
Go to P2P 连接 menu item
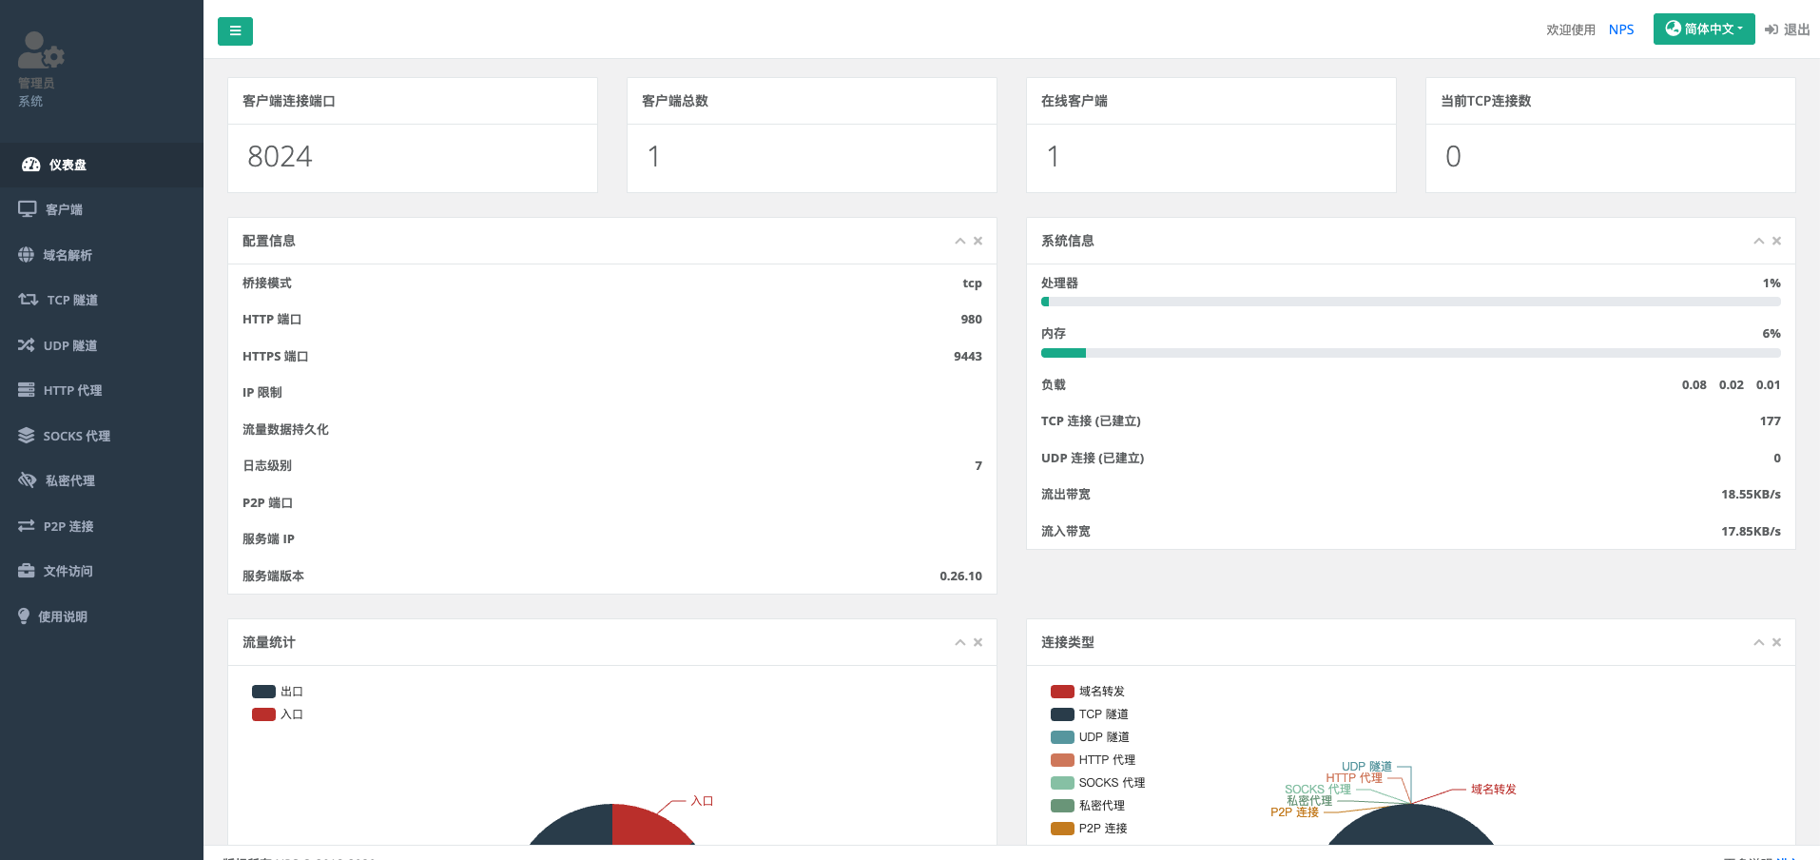68,526
